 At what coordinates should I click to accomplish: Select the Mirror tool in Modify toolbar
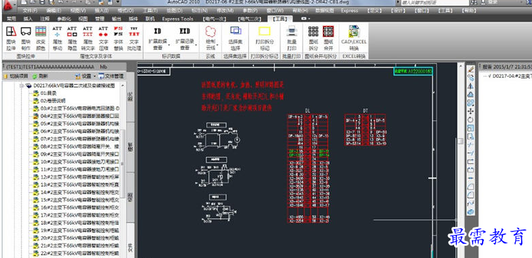tap(470, 86)
